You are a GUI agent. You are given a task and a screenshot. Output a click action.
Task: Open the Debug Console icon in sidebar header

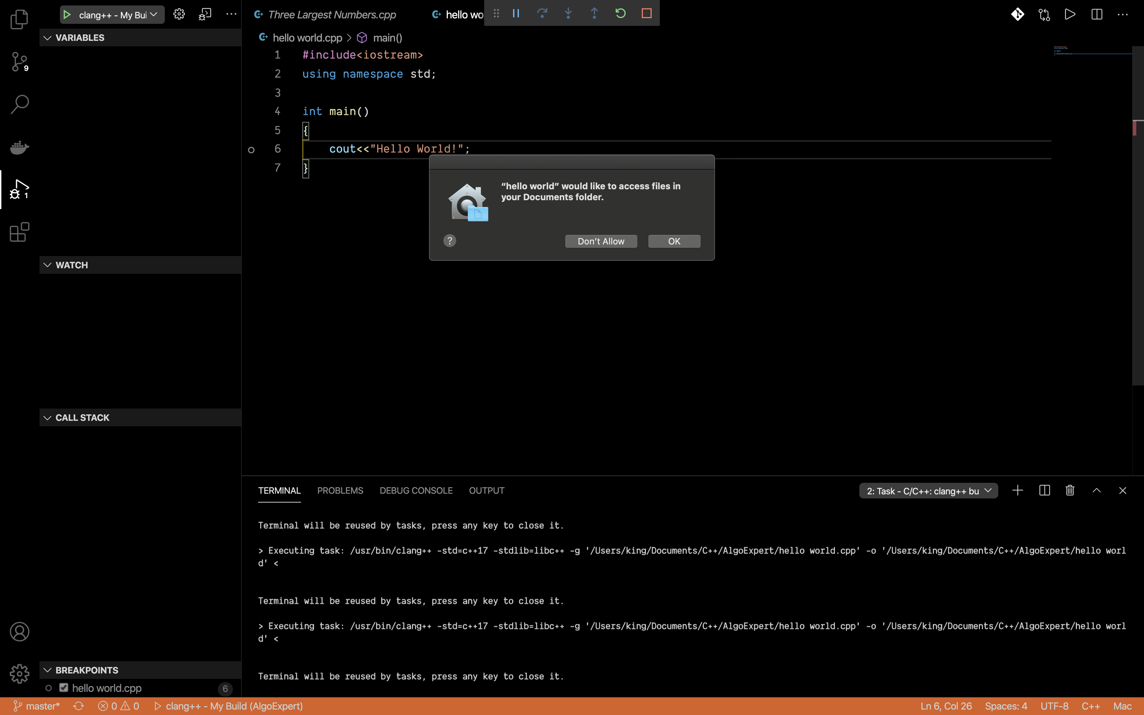coord(205,14)
